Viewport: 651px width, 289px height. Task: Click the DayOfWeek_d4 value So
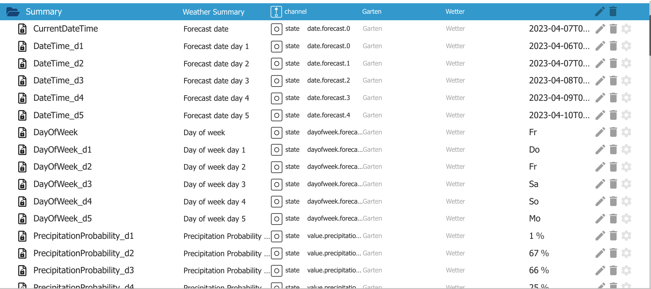(x=534, y=202)
